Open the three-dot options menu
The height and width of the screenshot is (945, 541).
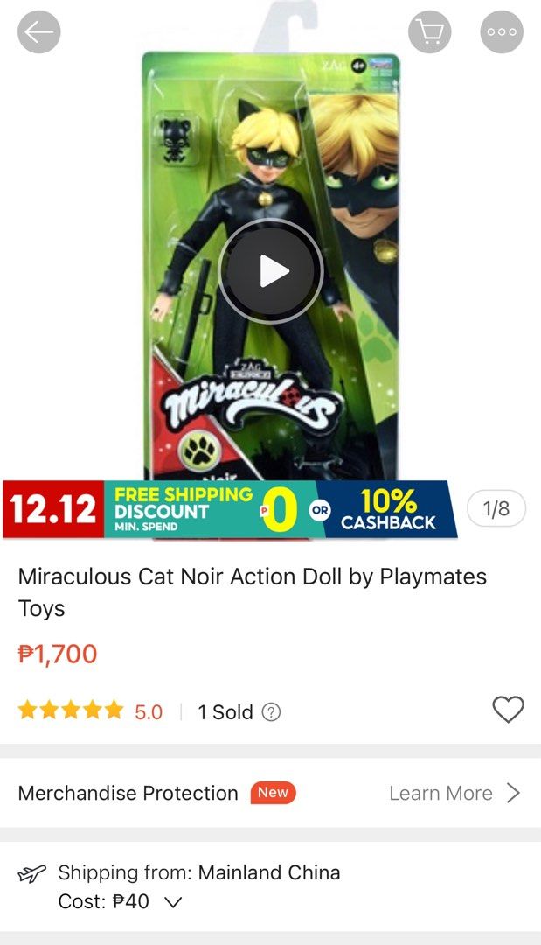click(502, 32)
